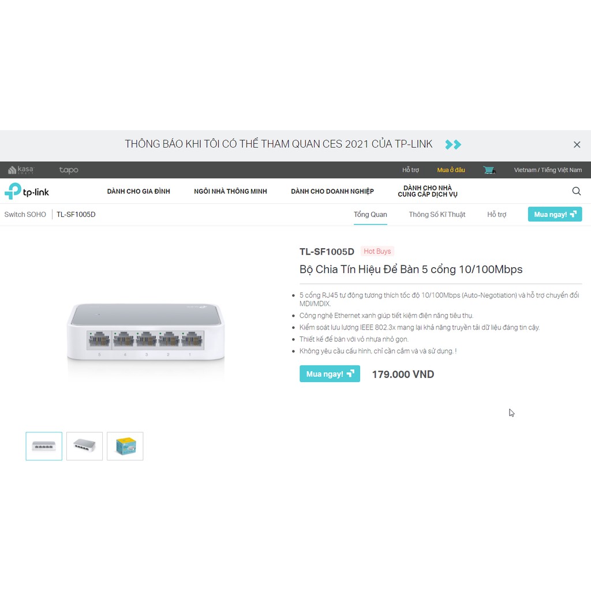
Task: Select the angled switch view thumbnail
Action: pyautogui.click(x=84, y=446)
